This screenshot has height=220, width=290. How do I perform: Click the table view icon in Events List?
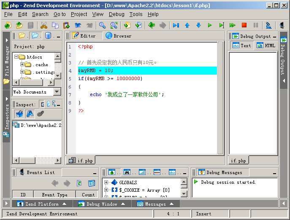pyautogui.click(x=92, y=183)
